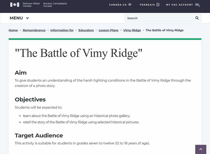
Task: Click into the Search input field
Action: tap(159, 18)
